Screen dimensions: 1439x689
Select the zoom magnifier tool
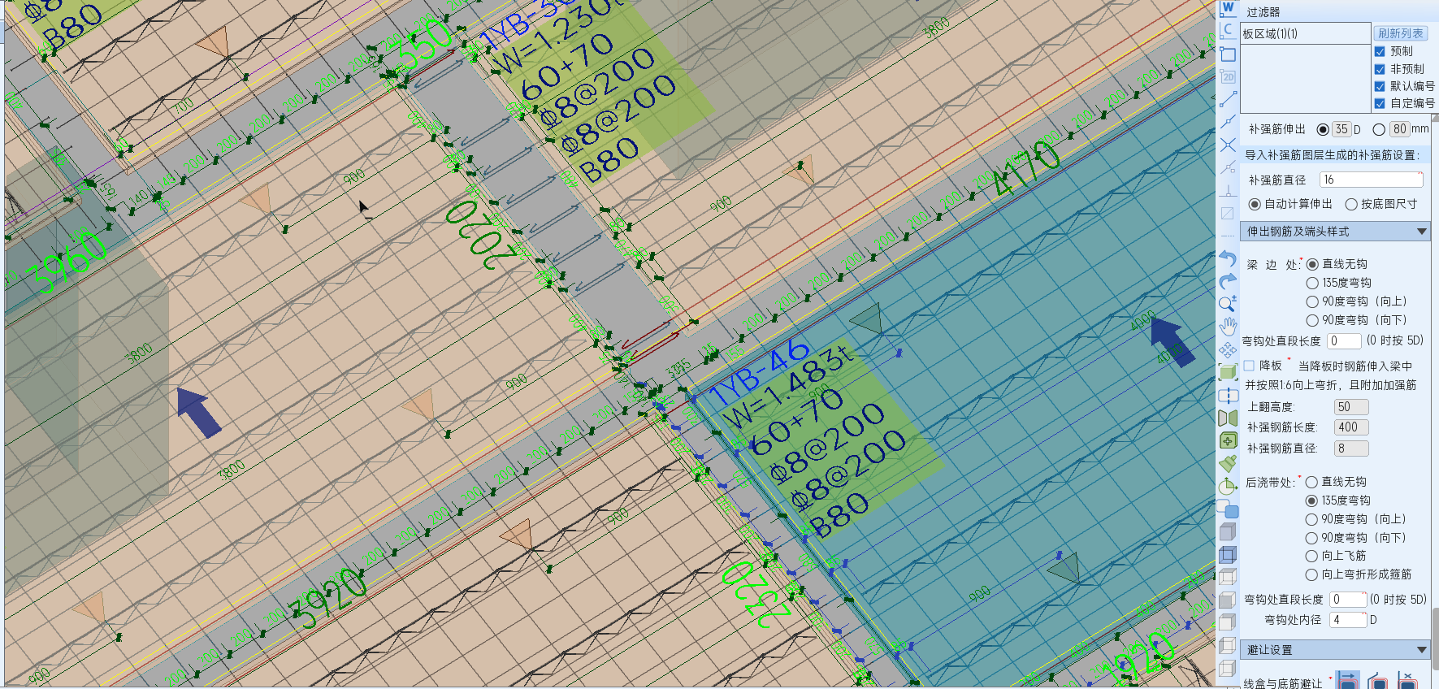tap(1227, 304)
